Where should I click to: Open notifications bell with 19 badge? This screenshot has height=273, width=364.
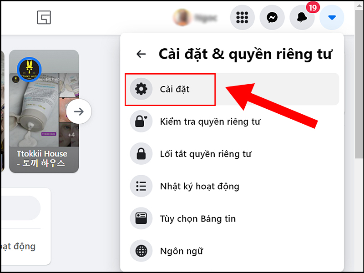[302, 17]
